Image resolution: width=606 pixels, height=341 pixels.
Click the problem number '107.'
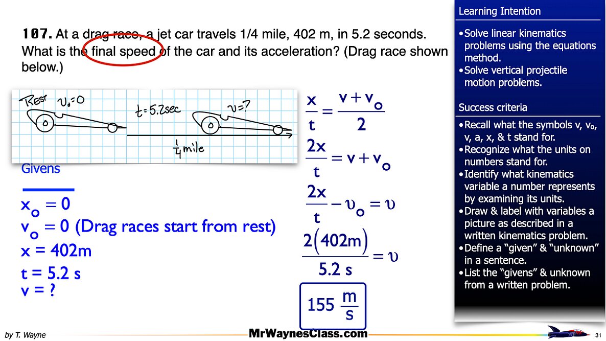pyautogui.click(x=37, y=34)
